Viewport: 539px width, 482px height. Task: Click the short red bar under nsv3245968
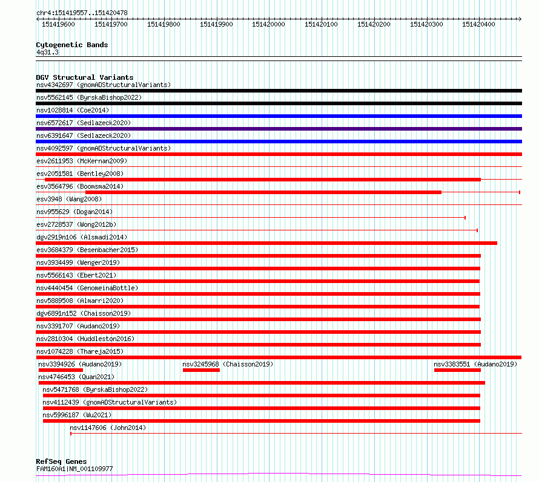click(x=201, y=370)
